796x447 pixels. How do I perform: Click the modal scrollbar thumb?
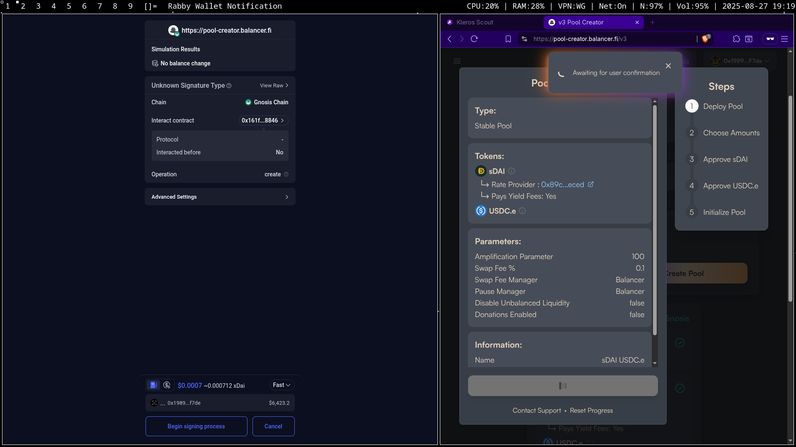(655, 219)
